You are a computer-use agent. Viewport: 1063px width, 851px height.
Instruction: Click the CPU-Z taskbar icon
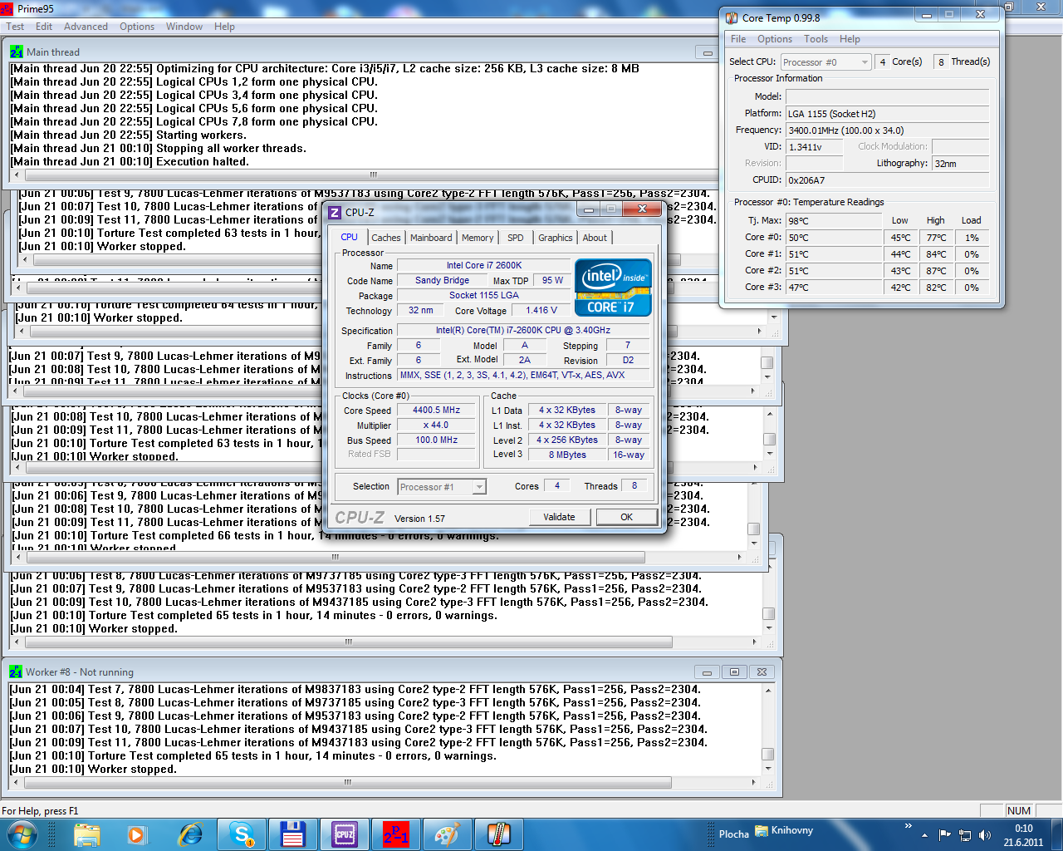tap(345, 834)
